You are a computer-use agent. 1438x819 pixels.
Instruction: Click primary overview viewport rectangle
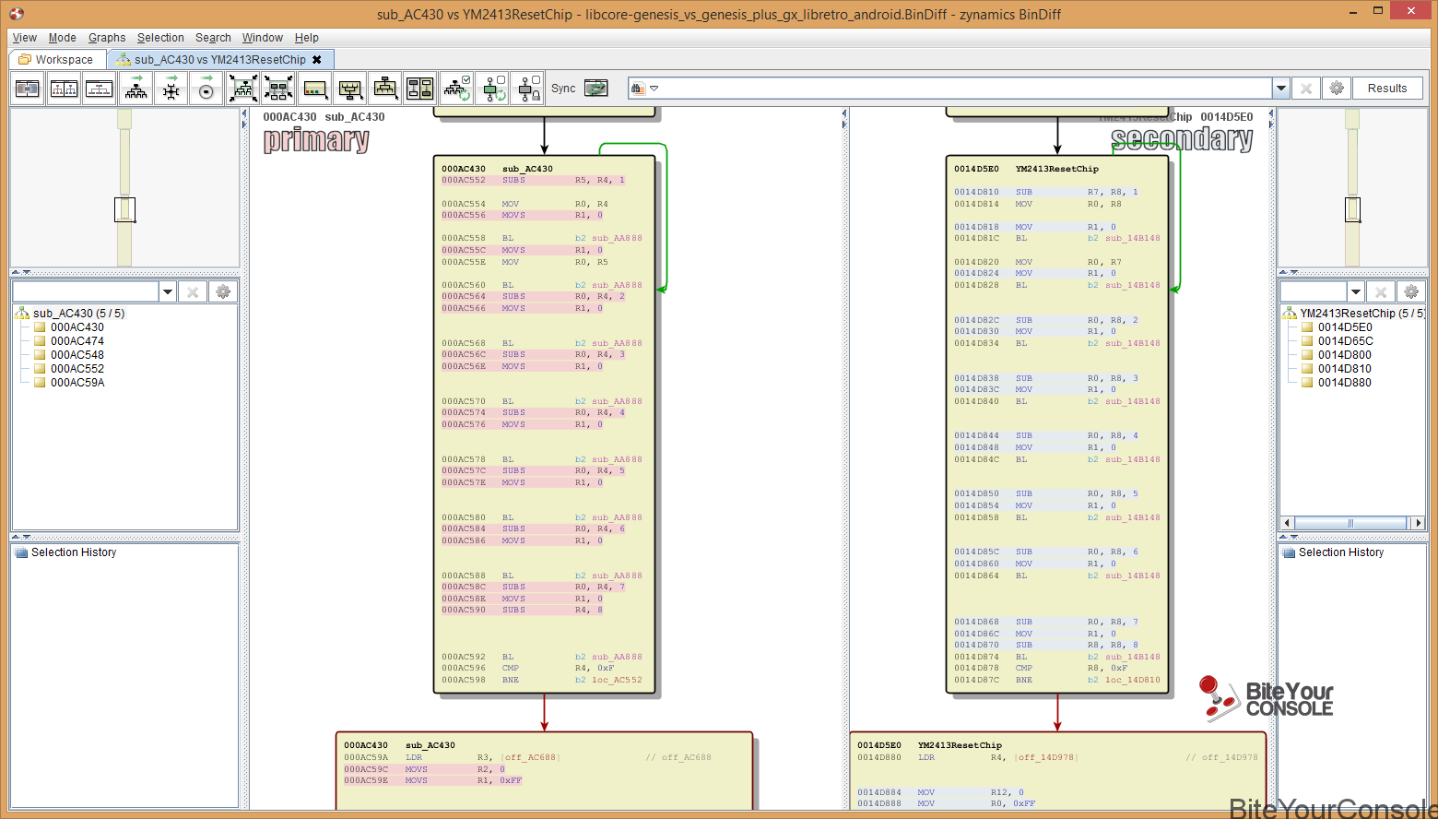point(124,209)
